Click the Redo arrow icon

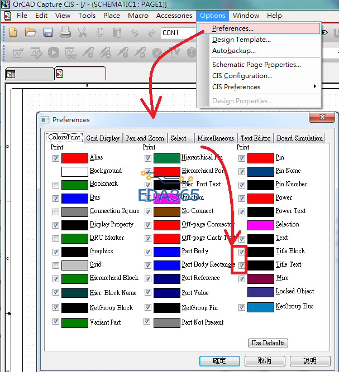(x=151, y=33)
